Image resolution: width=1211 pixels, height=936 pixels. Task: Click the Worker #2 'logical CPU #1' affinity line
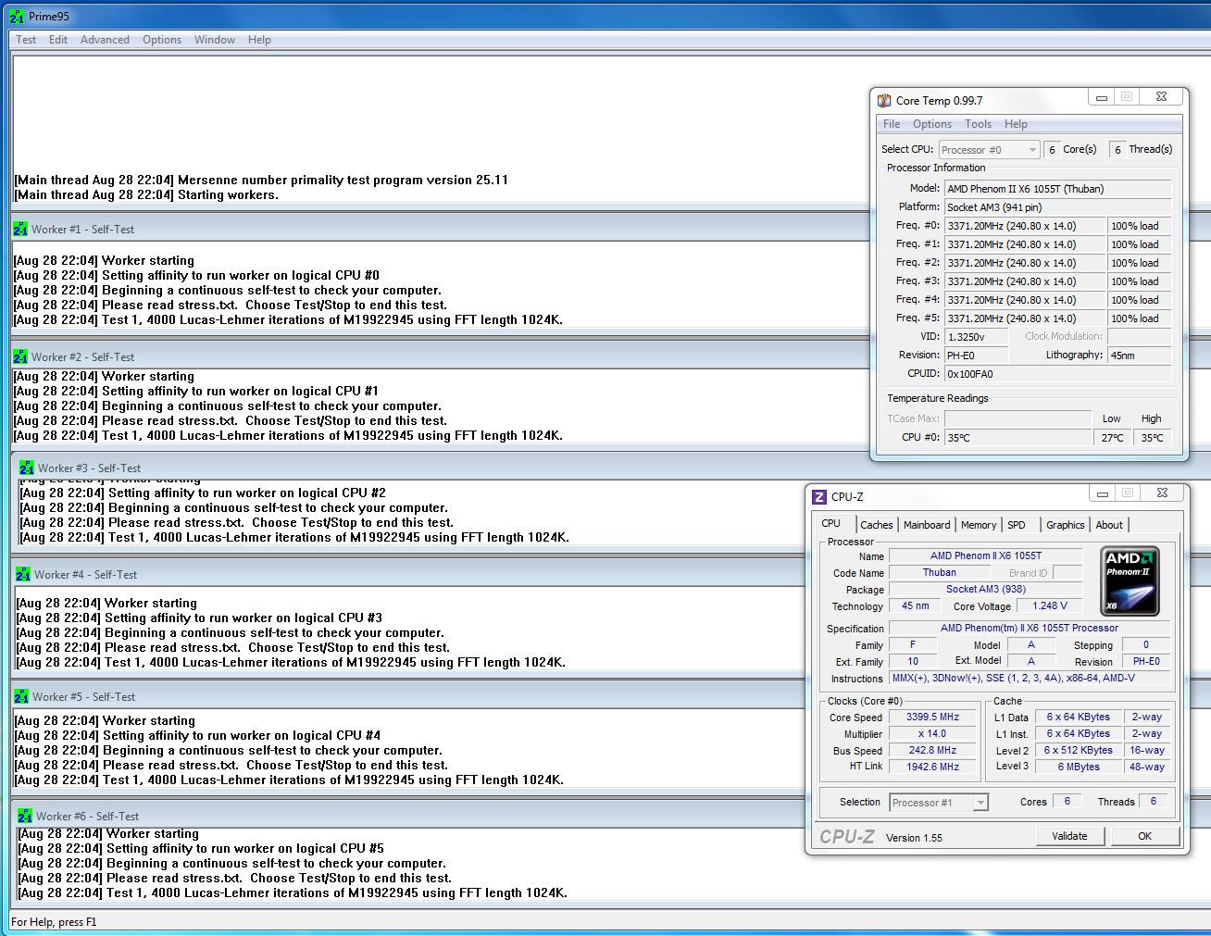point(195,391)
